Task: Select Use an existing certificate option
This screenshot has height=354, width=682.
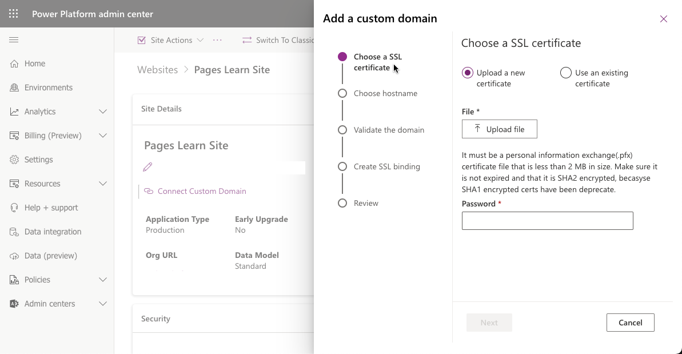Action: point(566,73)
